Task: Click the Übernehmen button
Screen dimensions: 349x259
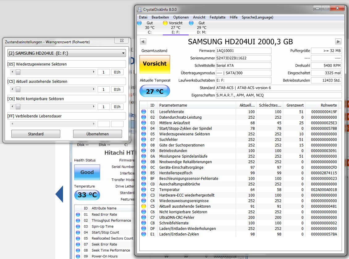Action: [x=98, y=134]
